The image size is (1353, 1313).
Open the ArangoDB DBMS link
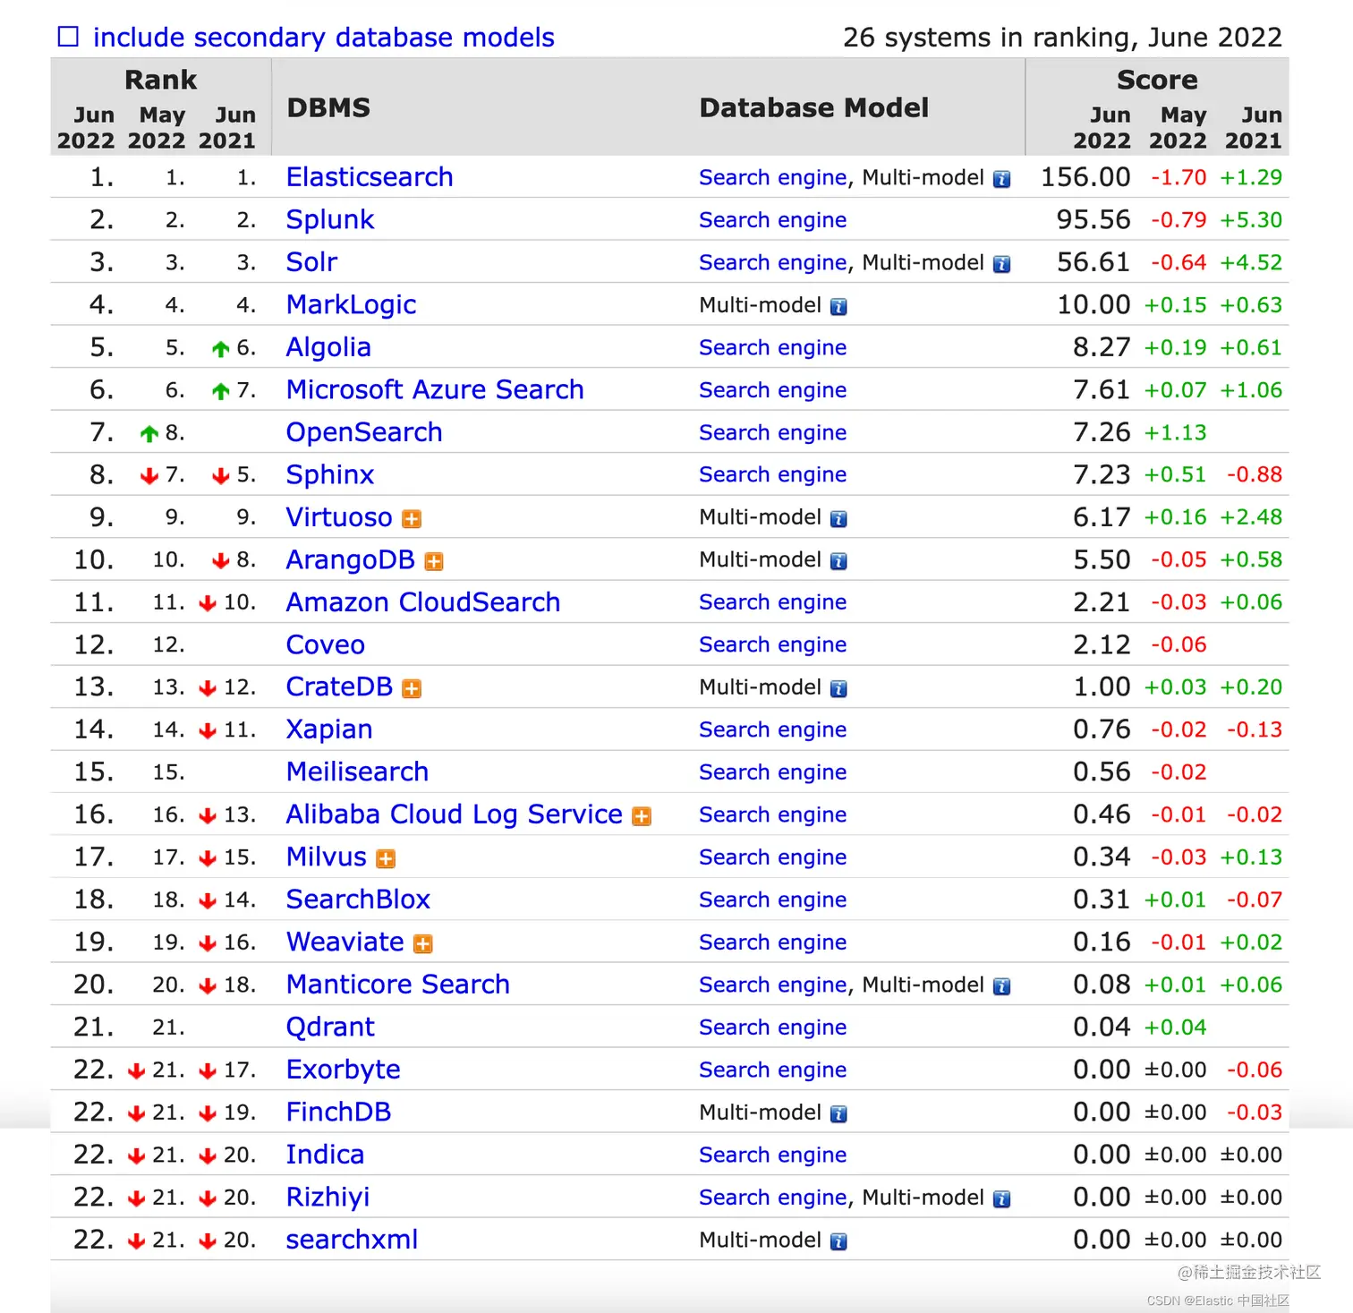tap(350, 560)
